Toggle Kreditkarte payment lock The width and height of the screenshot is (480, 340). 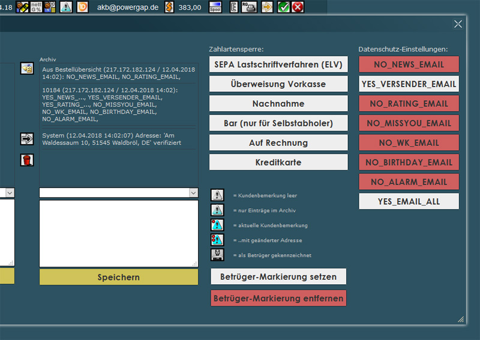click(x=278, y=162)
